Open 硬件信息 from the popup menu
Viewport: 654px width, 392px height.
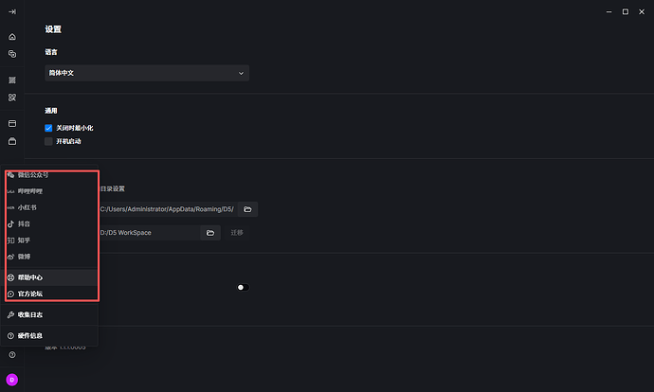[x=30, y=335]
